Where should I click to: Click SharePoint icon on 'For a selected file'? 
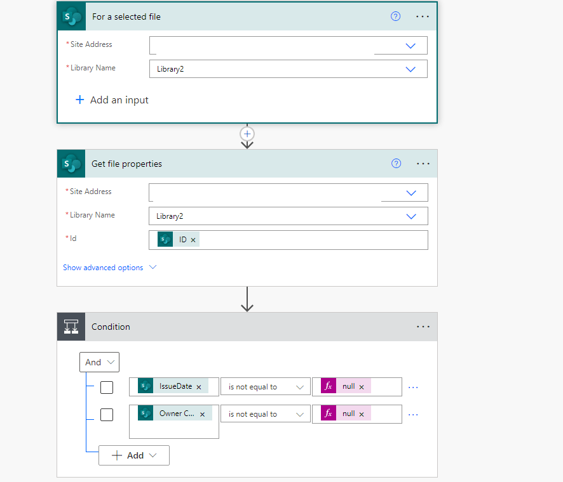click(x=71, y=16)
